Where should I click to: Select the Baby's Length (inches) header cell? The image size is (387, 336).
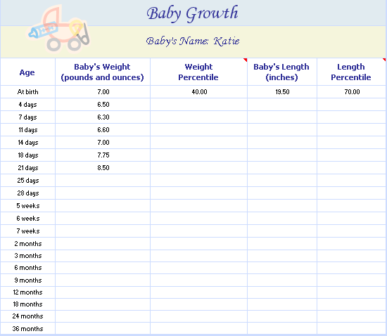tap(282, 72)
